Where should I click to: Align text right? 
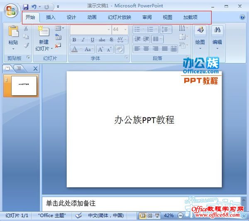[x=155, y=49]
